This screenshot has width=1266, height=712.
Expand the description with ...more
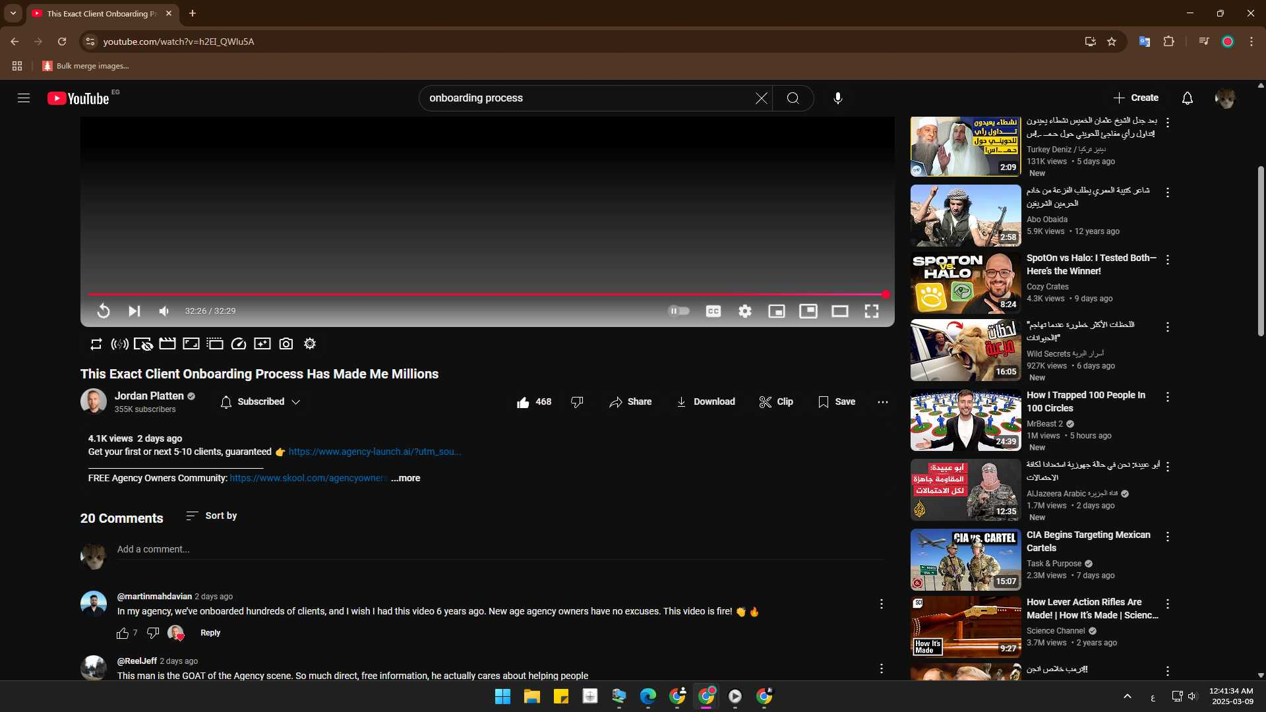(406, 479)
